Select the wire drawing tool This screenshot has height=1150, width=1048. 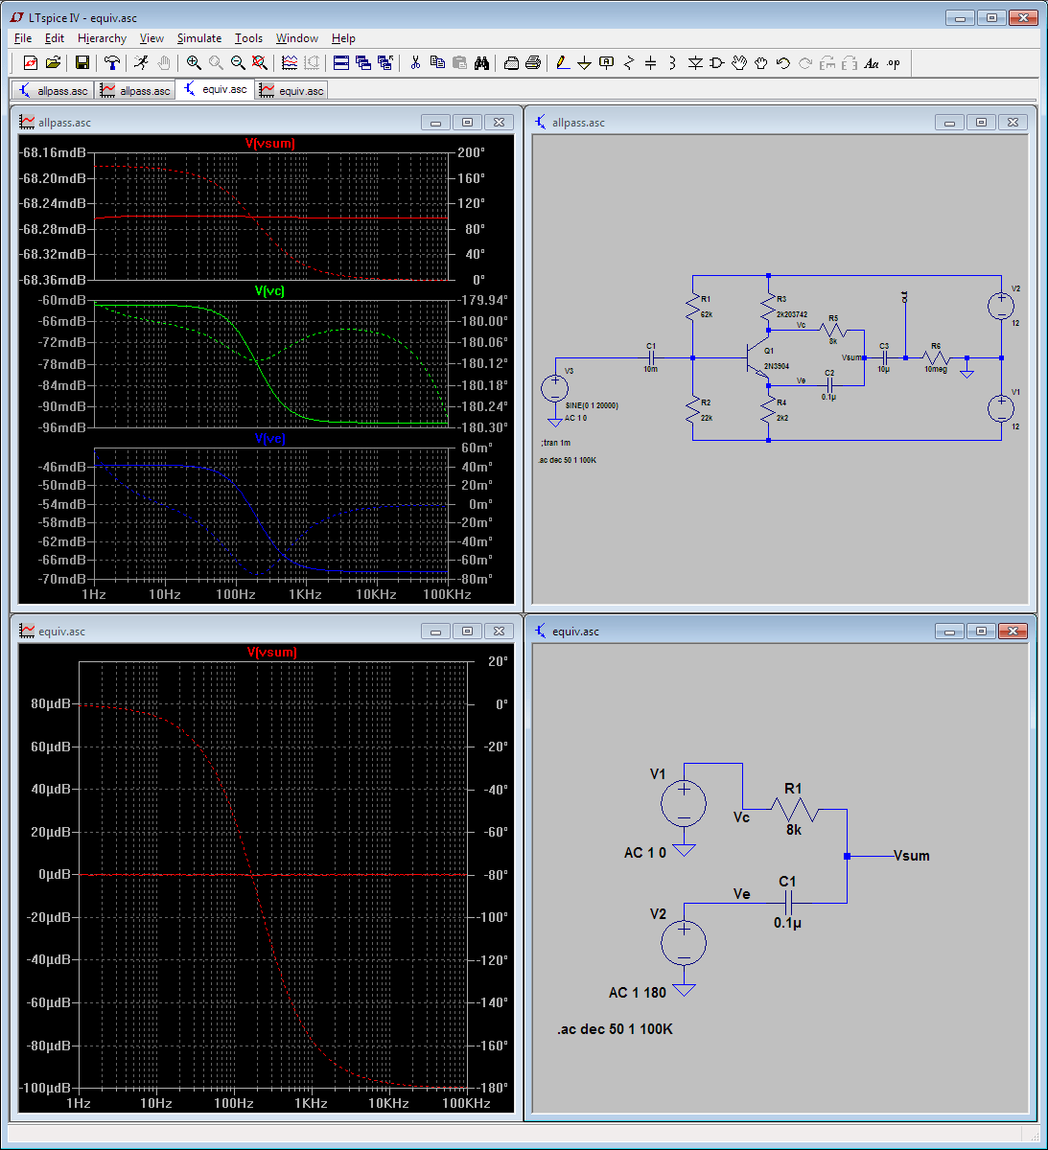tap(561, 63)
